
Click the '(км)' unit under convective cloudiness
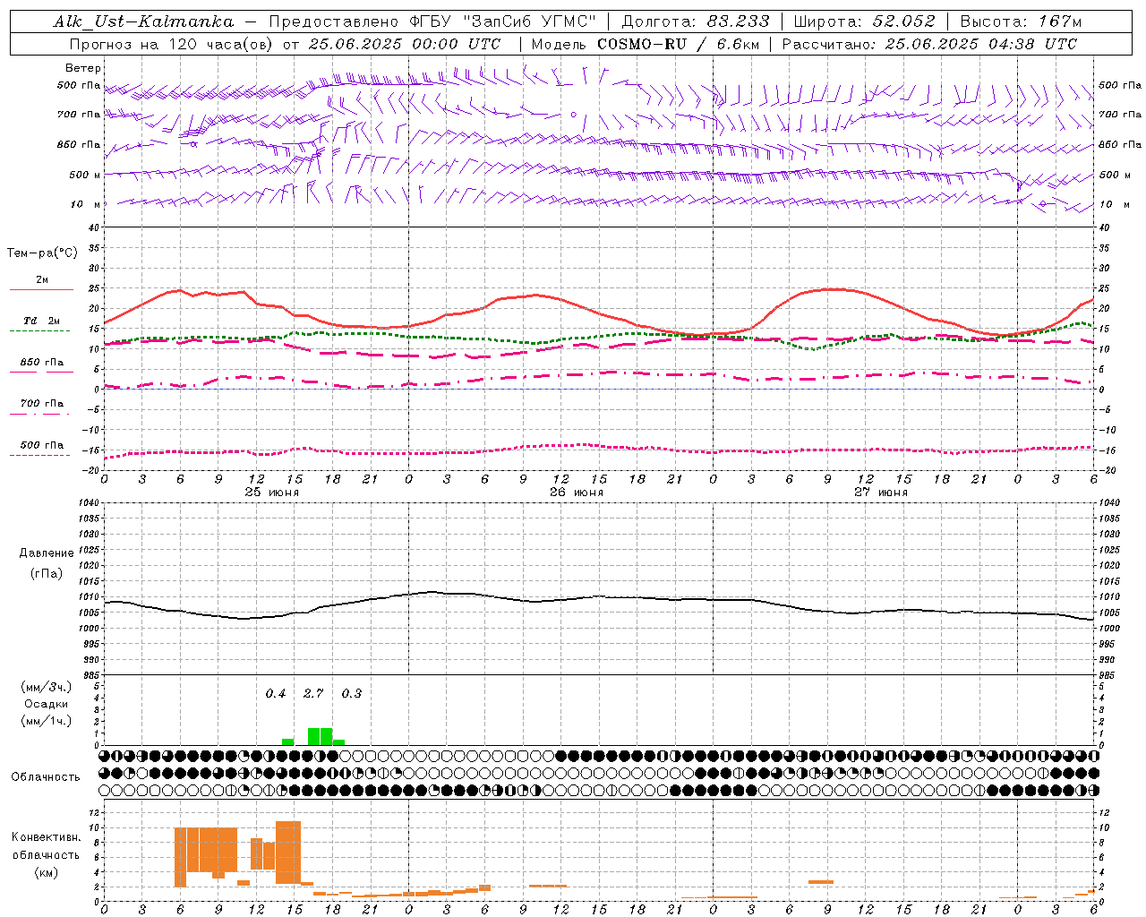[47, 872]
